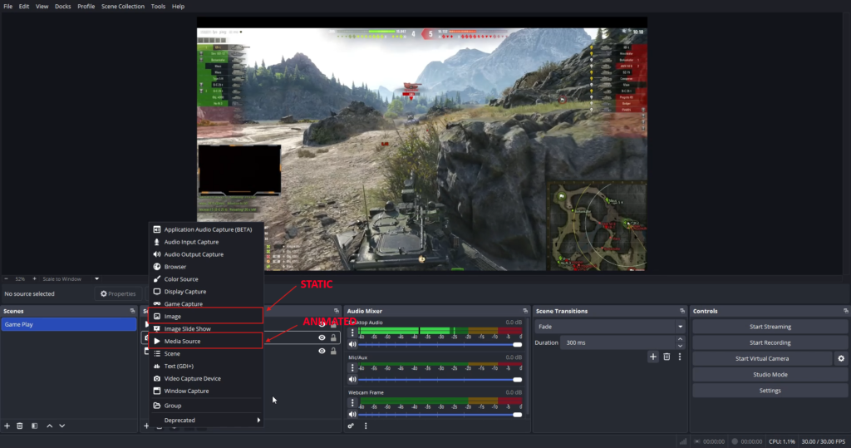Add a Browser source
This screenshot has height=448, width=851.
pos(206,267)
